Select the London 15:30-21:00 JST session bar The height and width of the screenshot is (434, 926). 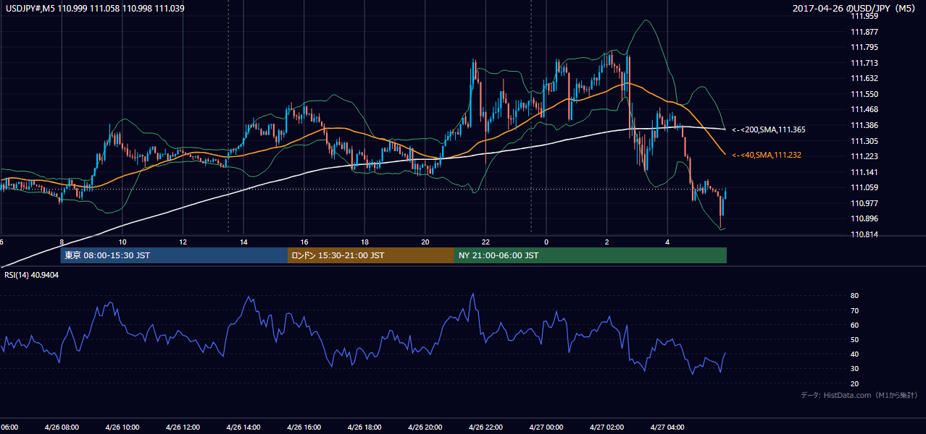click(371, 255)
